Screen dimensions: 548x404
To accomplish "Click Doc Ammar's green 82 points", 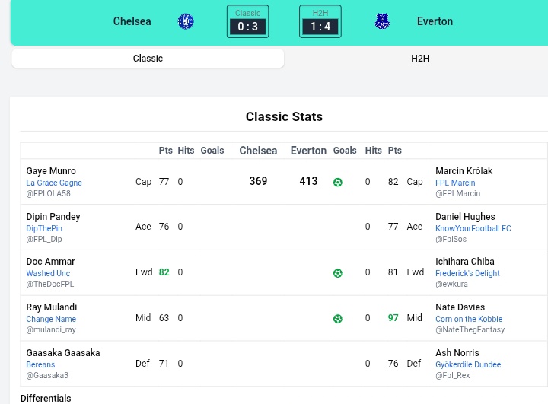I will click(x=164, y=272).
